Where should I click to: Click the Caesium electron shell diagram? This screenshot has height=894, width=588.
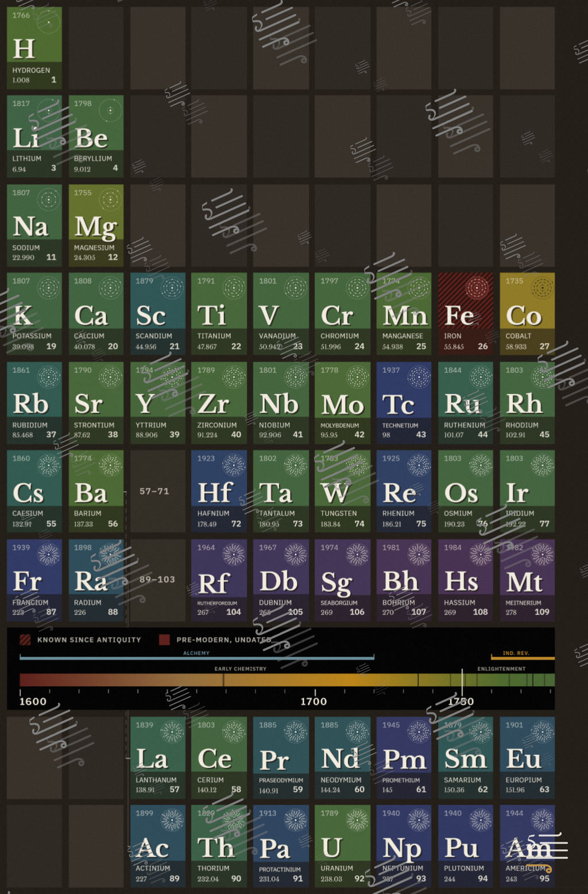tap(49, 465)
